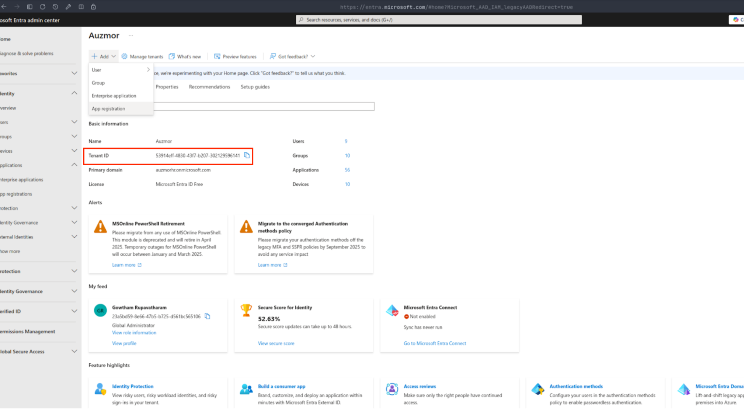
Task: Switch to the Recommendations tab
Action: (209, 87)
